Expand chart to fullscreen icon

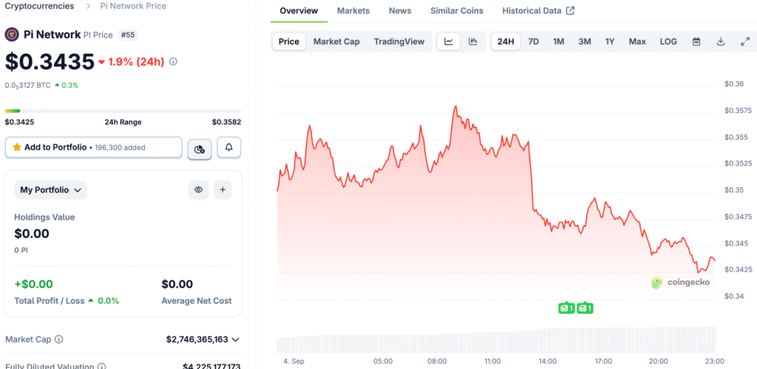tap(745, 41)
